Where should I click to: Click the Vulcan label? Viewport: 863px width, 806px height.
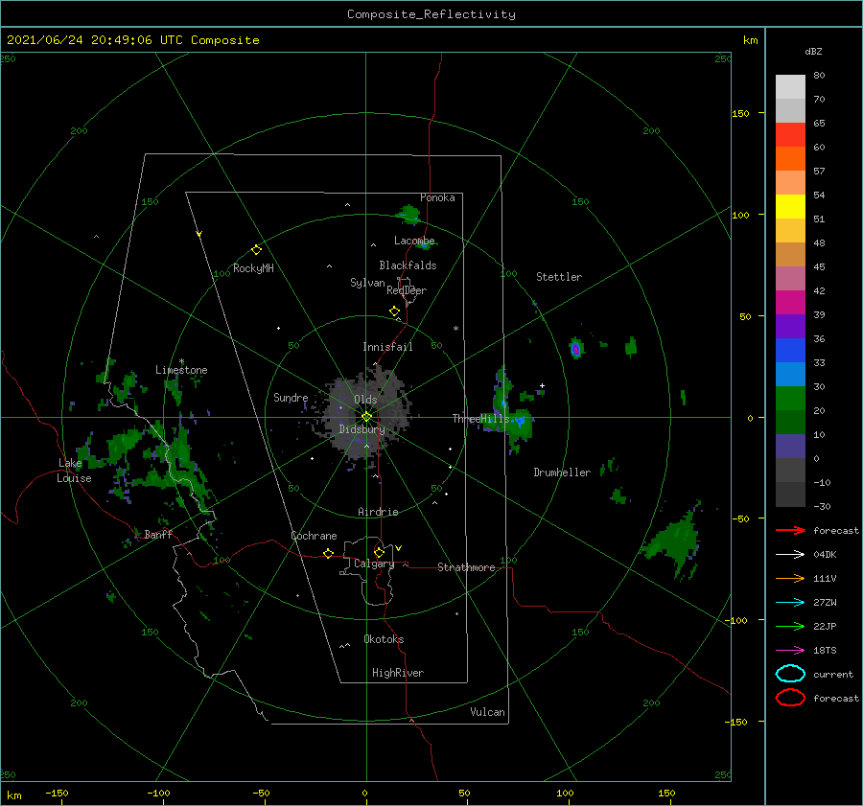coord(487,712)
